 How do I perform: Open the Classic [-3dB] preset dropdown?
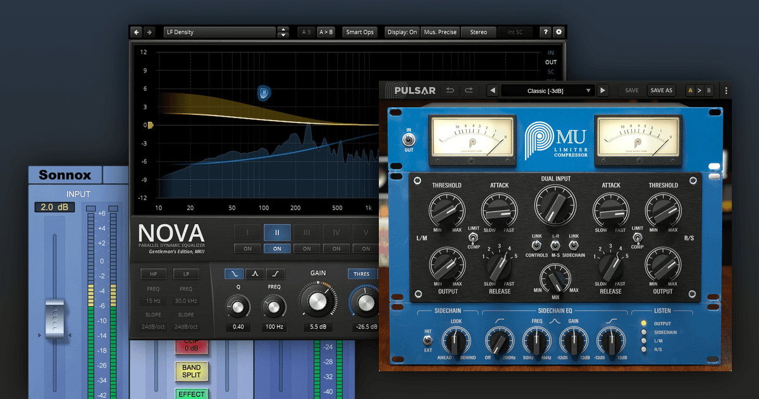pos(548,90)
